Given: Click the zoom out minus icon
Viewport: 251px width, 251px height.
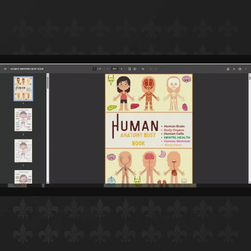Looking at the screenshot, I should pos(108,69).
